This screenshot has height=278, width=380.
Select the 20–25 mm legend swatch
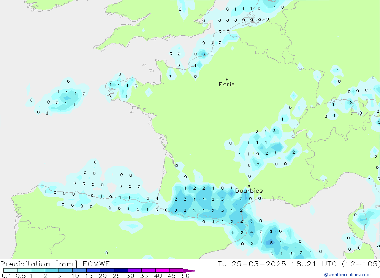point(107,270)
